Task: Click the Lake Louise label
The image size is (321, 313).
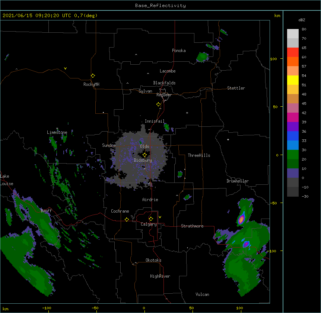Action: pyautogui.click(x=7, y=180)
